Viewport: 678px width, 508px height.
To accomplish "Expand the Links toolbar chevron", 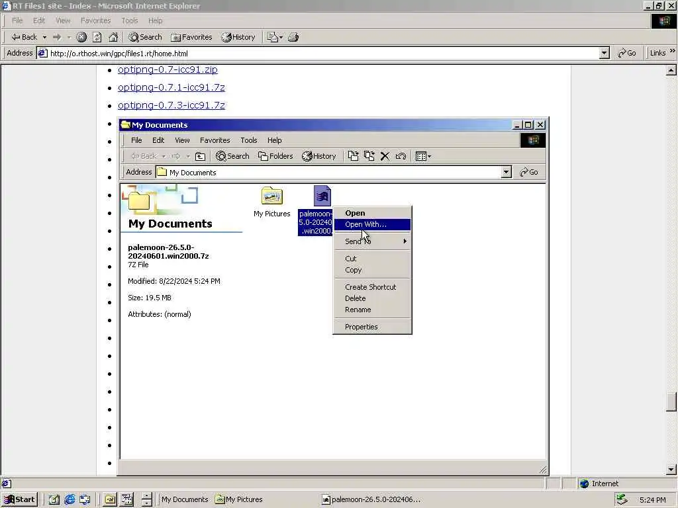I will pyautogui.click(x=673, y=51).
